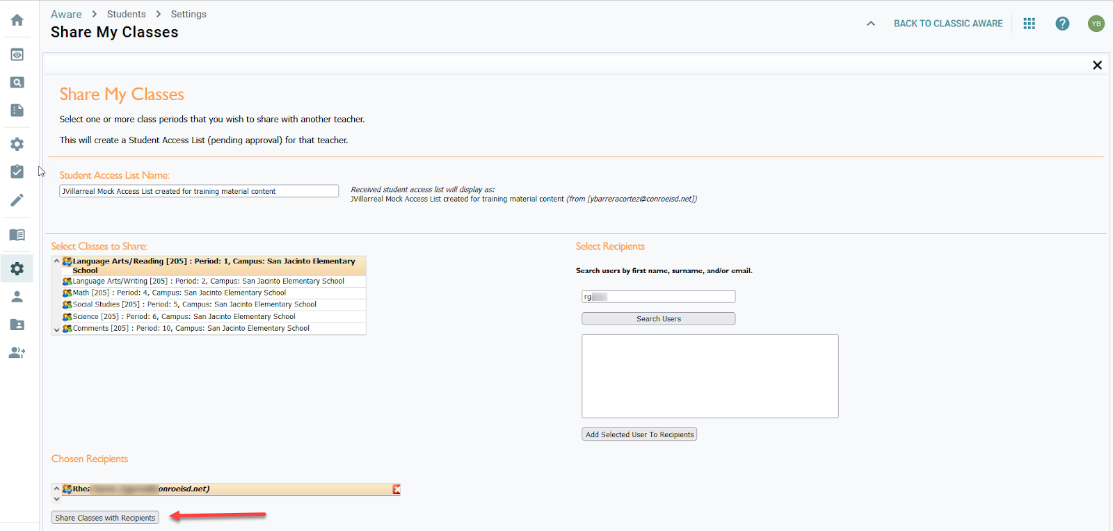
Task: Open the open-book icon in sidebar
Action: pos(17,235)
